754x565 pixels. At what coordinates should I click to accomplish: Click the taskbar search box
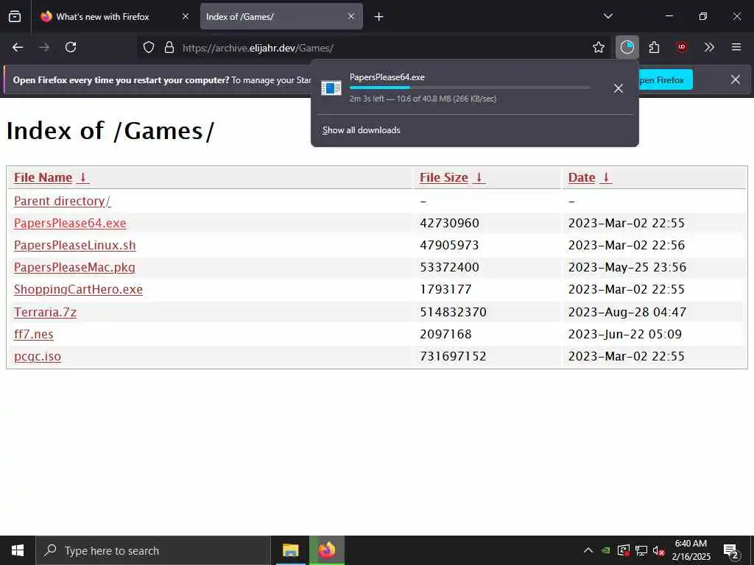153,550
